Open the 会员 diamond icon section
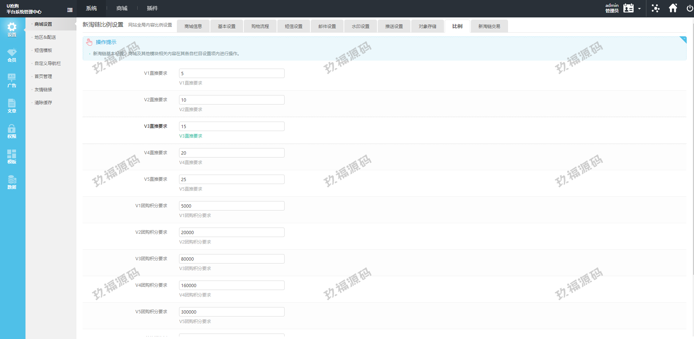This screenshot has height=339, width=694. point(12,55)
